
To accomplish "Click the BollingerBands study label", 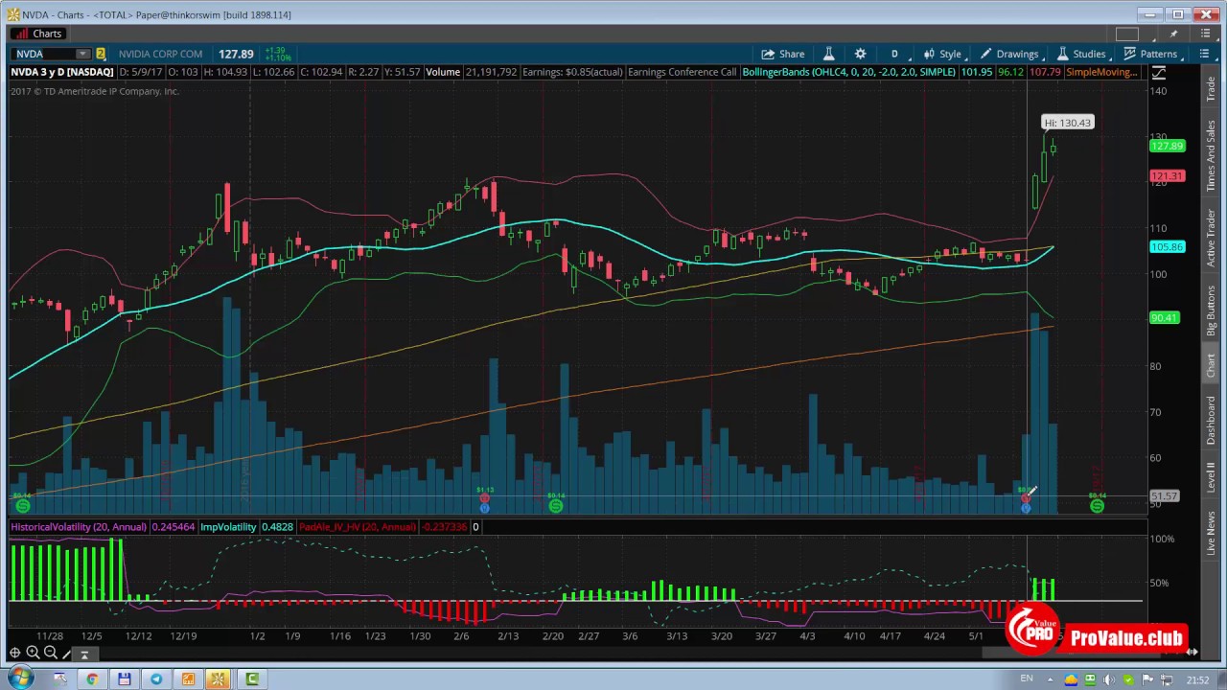I will [x=848, y=73].
